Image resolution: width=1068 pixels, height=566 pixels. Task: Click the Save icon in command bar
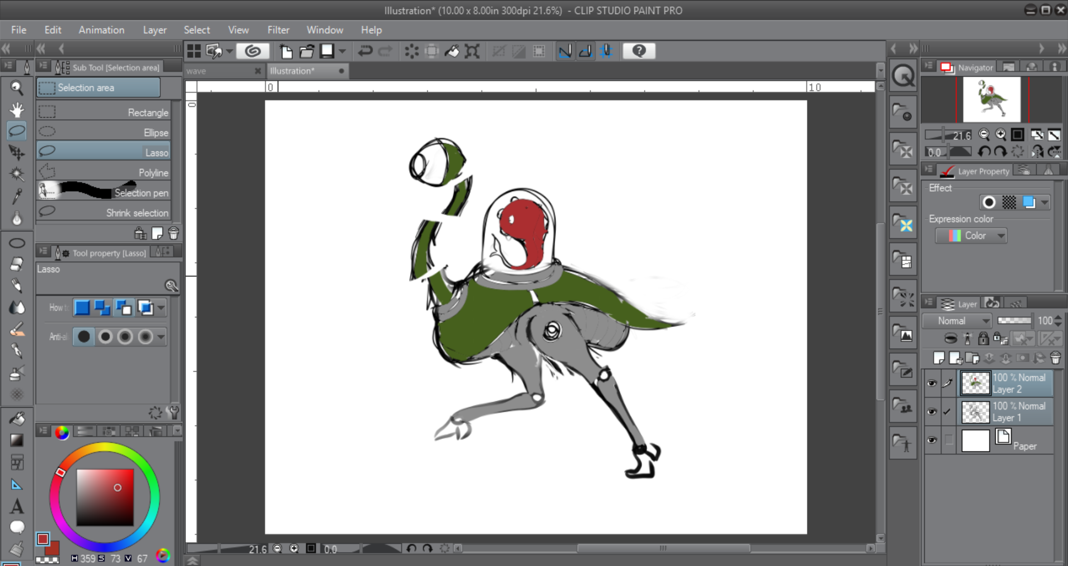point(327,51)
